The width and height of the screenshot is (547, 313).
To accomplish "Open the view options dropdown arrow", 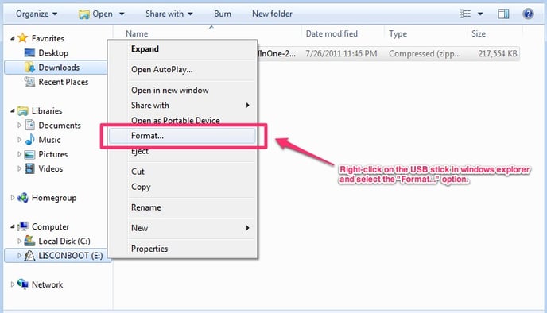I will 480,14.
